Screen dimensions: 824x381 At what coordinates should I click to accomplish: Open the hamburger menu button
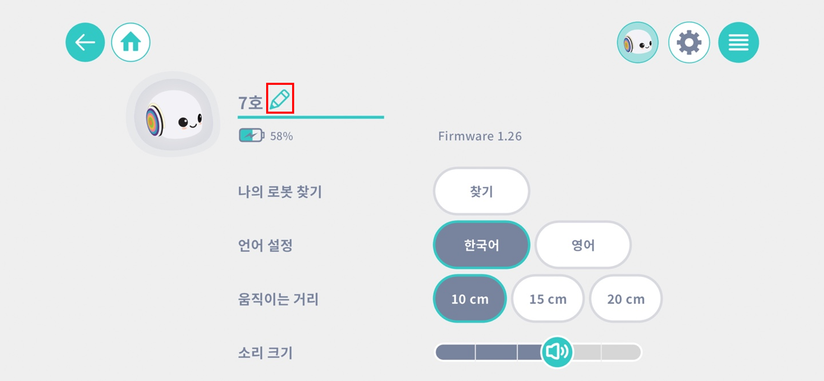[738, 42]
